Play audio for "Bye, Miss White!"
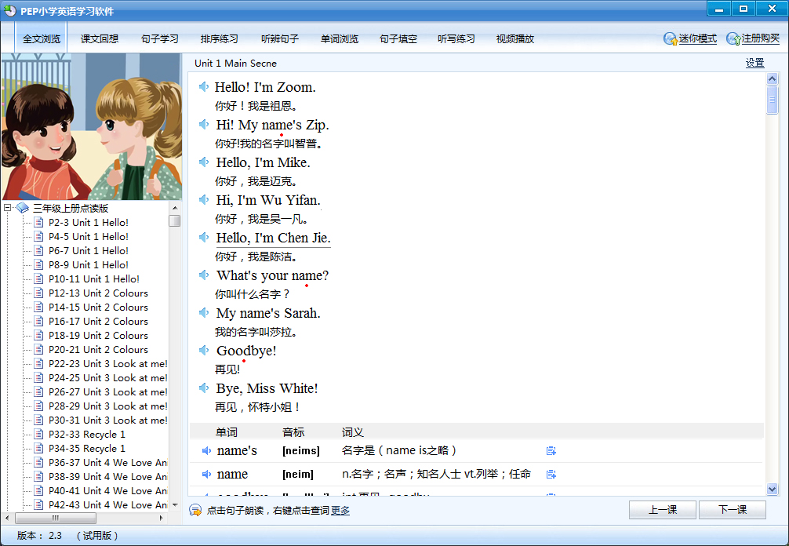789x546 pixels. (x=204, y=388)
